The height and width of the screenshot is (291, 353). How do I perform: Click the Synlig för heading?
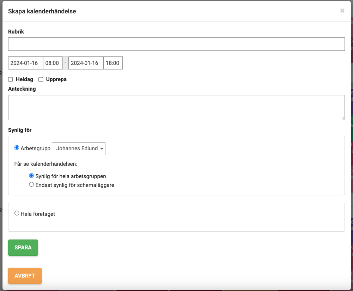click(20, 130)
